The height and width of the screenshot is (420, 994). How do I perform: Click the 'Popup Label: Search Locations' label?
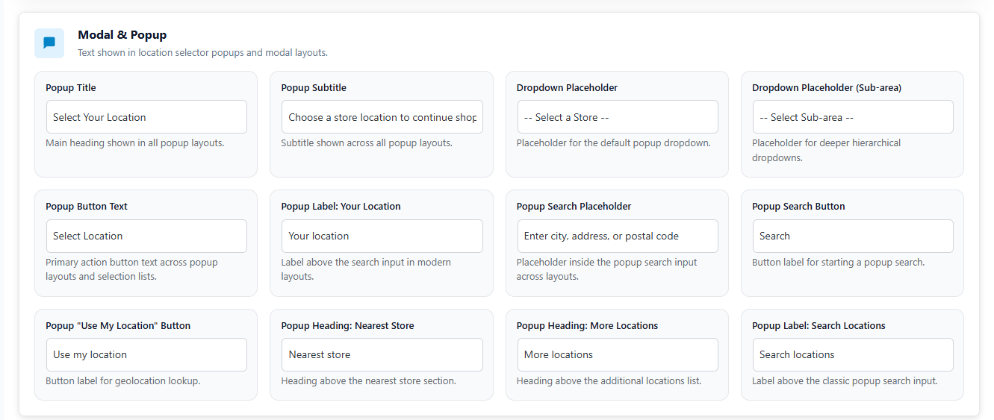(x=819, y=326)
